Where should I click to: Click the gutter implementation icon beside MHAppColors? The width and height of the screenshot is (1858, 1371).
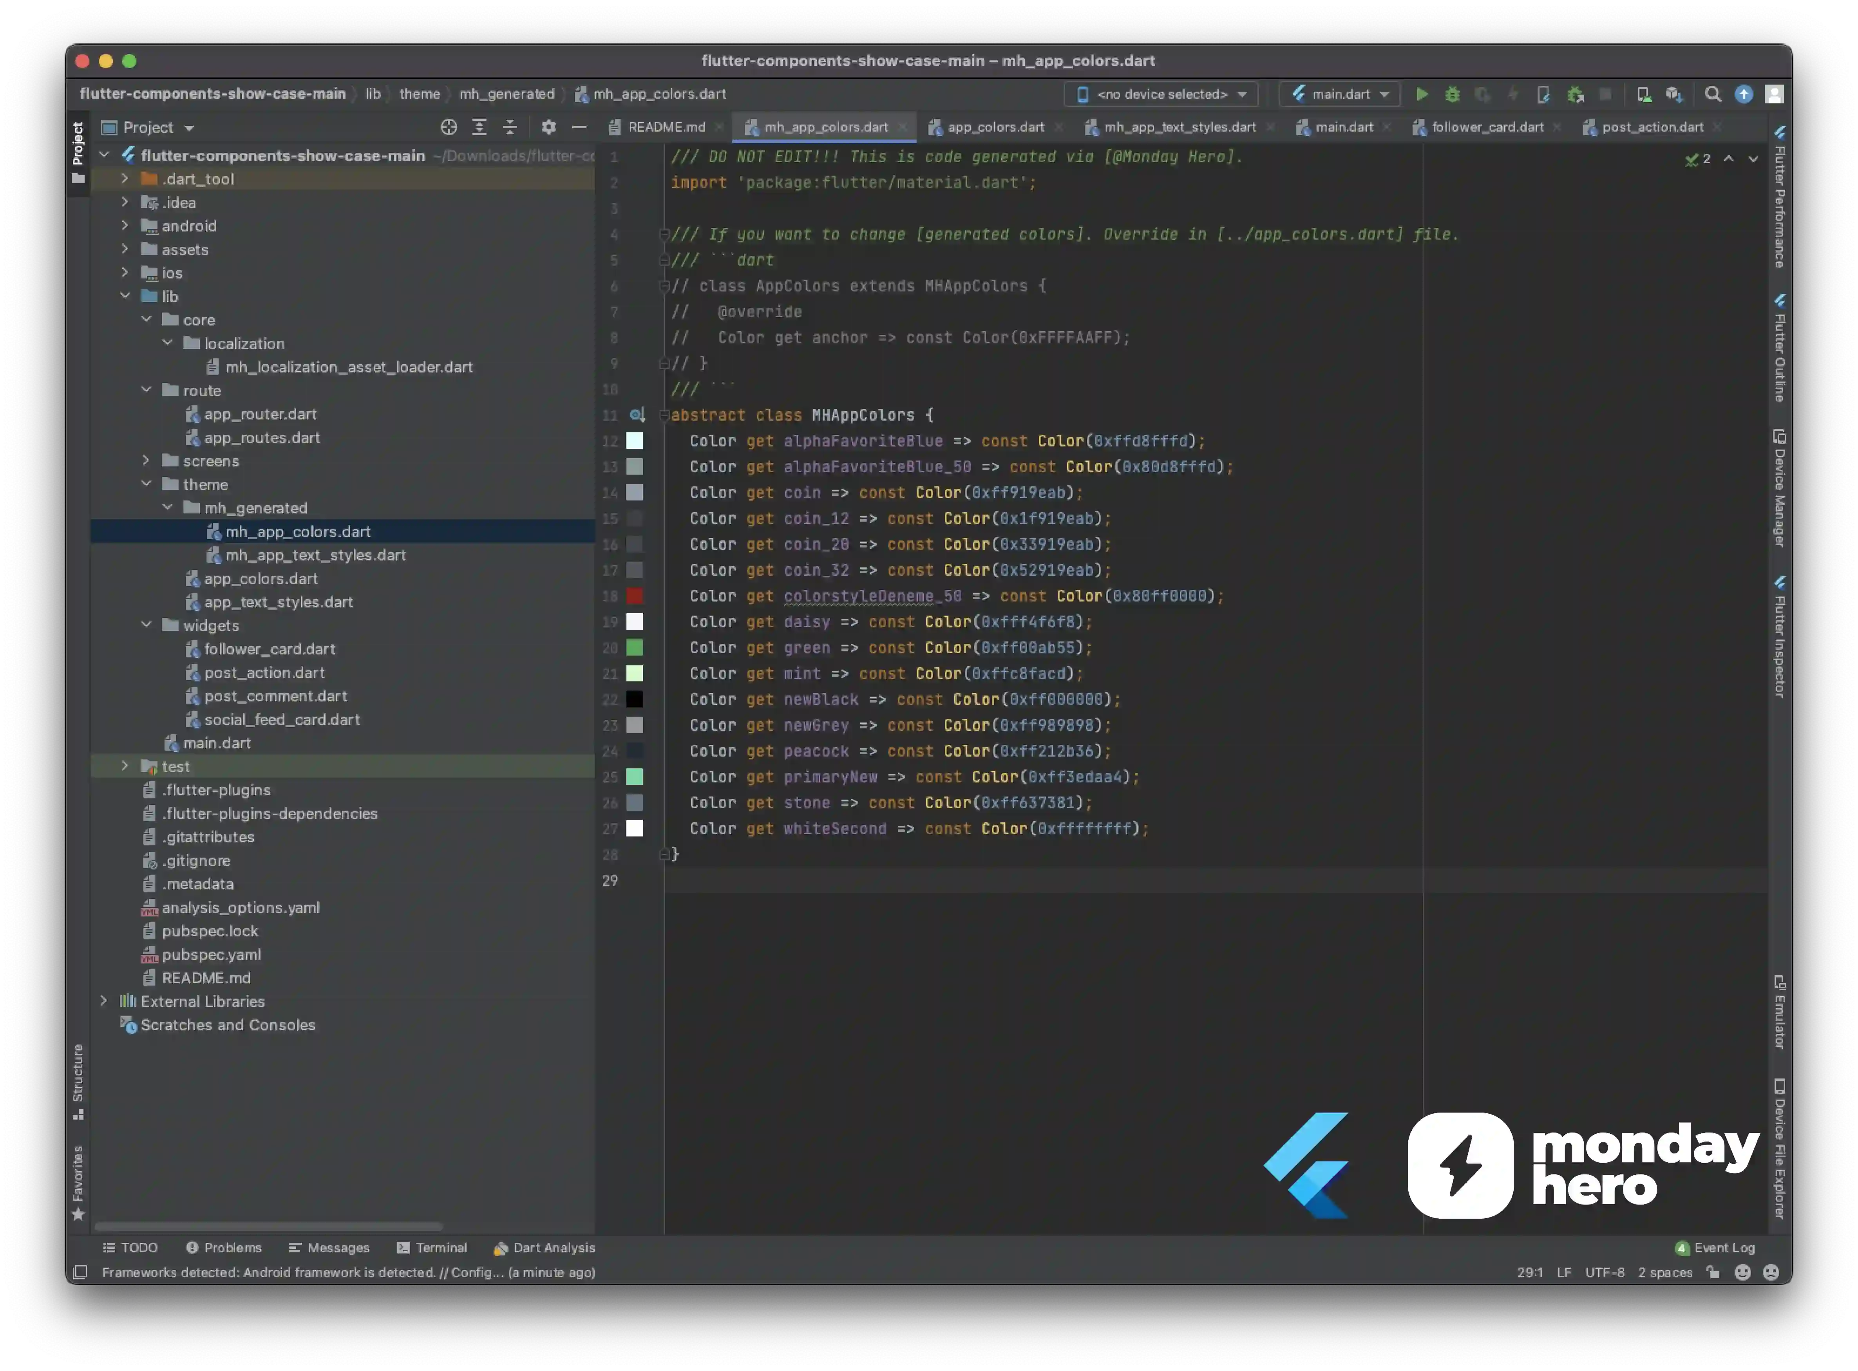637,415
